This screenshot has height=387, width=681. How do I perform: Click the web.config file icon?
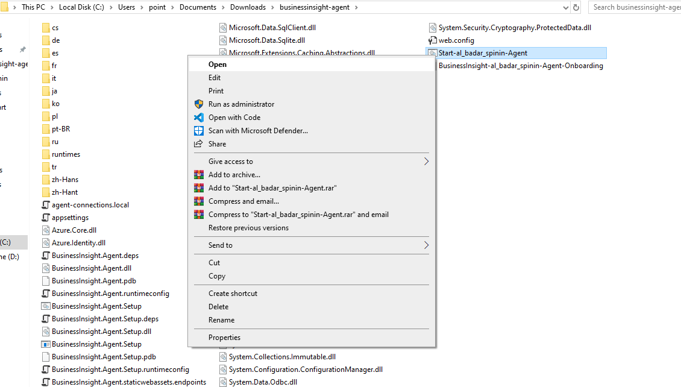click(x=432, y=40)
